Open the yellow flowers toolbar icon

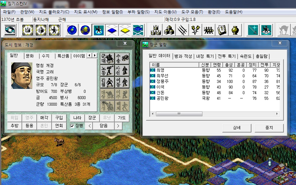(x=196, y=30)
